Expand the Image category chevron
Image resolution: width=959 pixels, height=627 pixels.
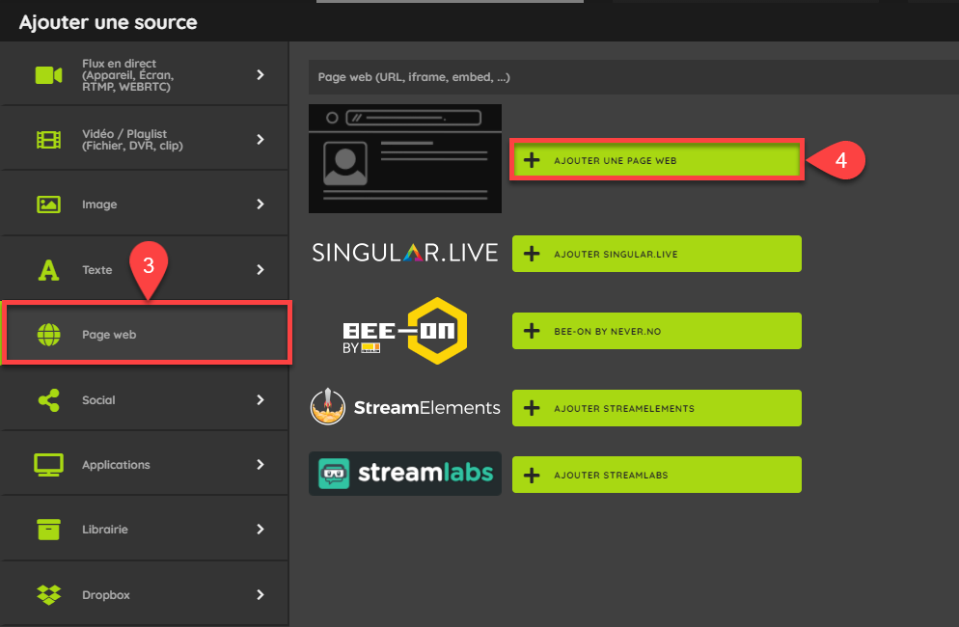click(x=260, y=204)
